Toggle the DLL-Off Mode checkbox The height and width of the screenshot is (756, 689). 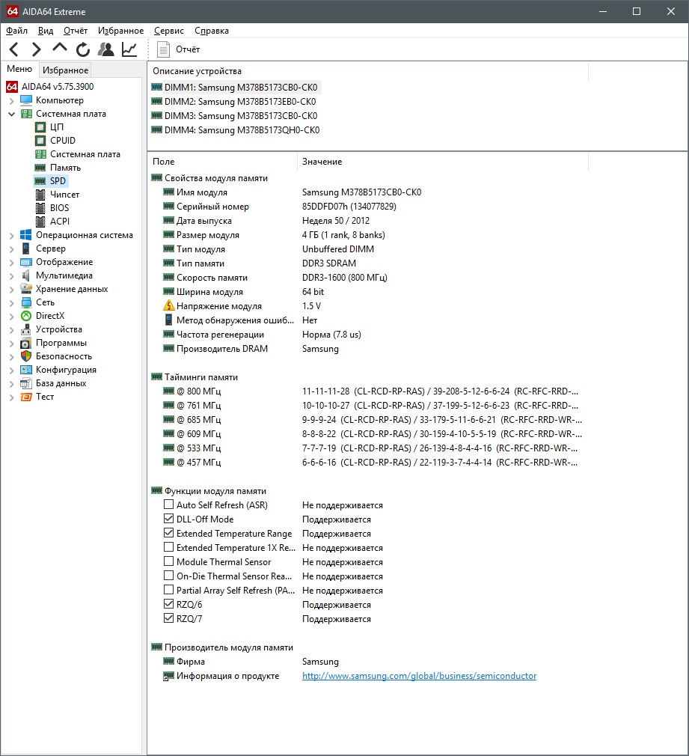pos(168,519)
